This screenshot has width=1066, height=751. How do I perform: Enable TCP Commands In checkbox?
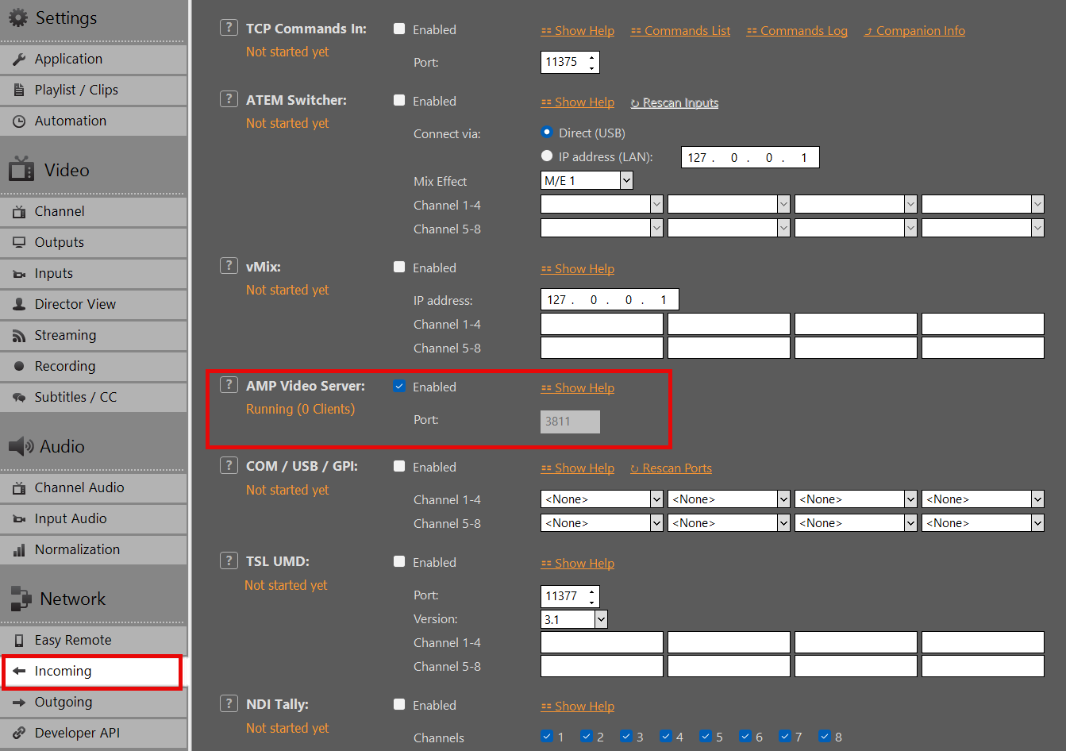[399, 29]
